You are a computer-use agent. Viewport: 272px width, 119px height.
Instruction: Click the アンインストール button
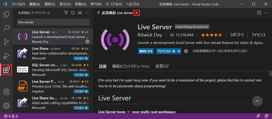pos(166,51)
